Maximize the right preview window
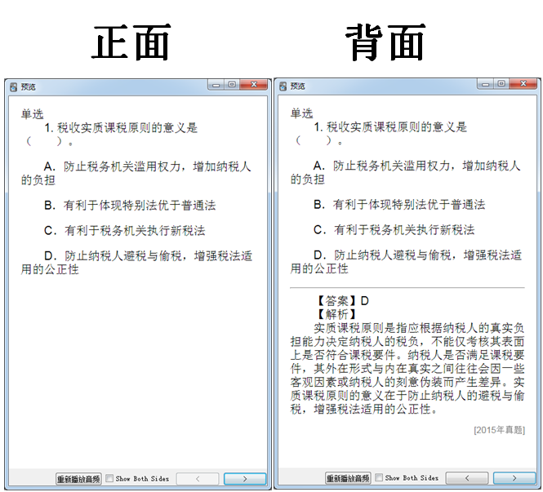 (501, 84)
